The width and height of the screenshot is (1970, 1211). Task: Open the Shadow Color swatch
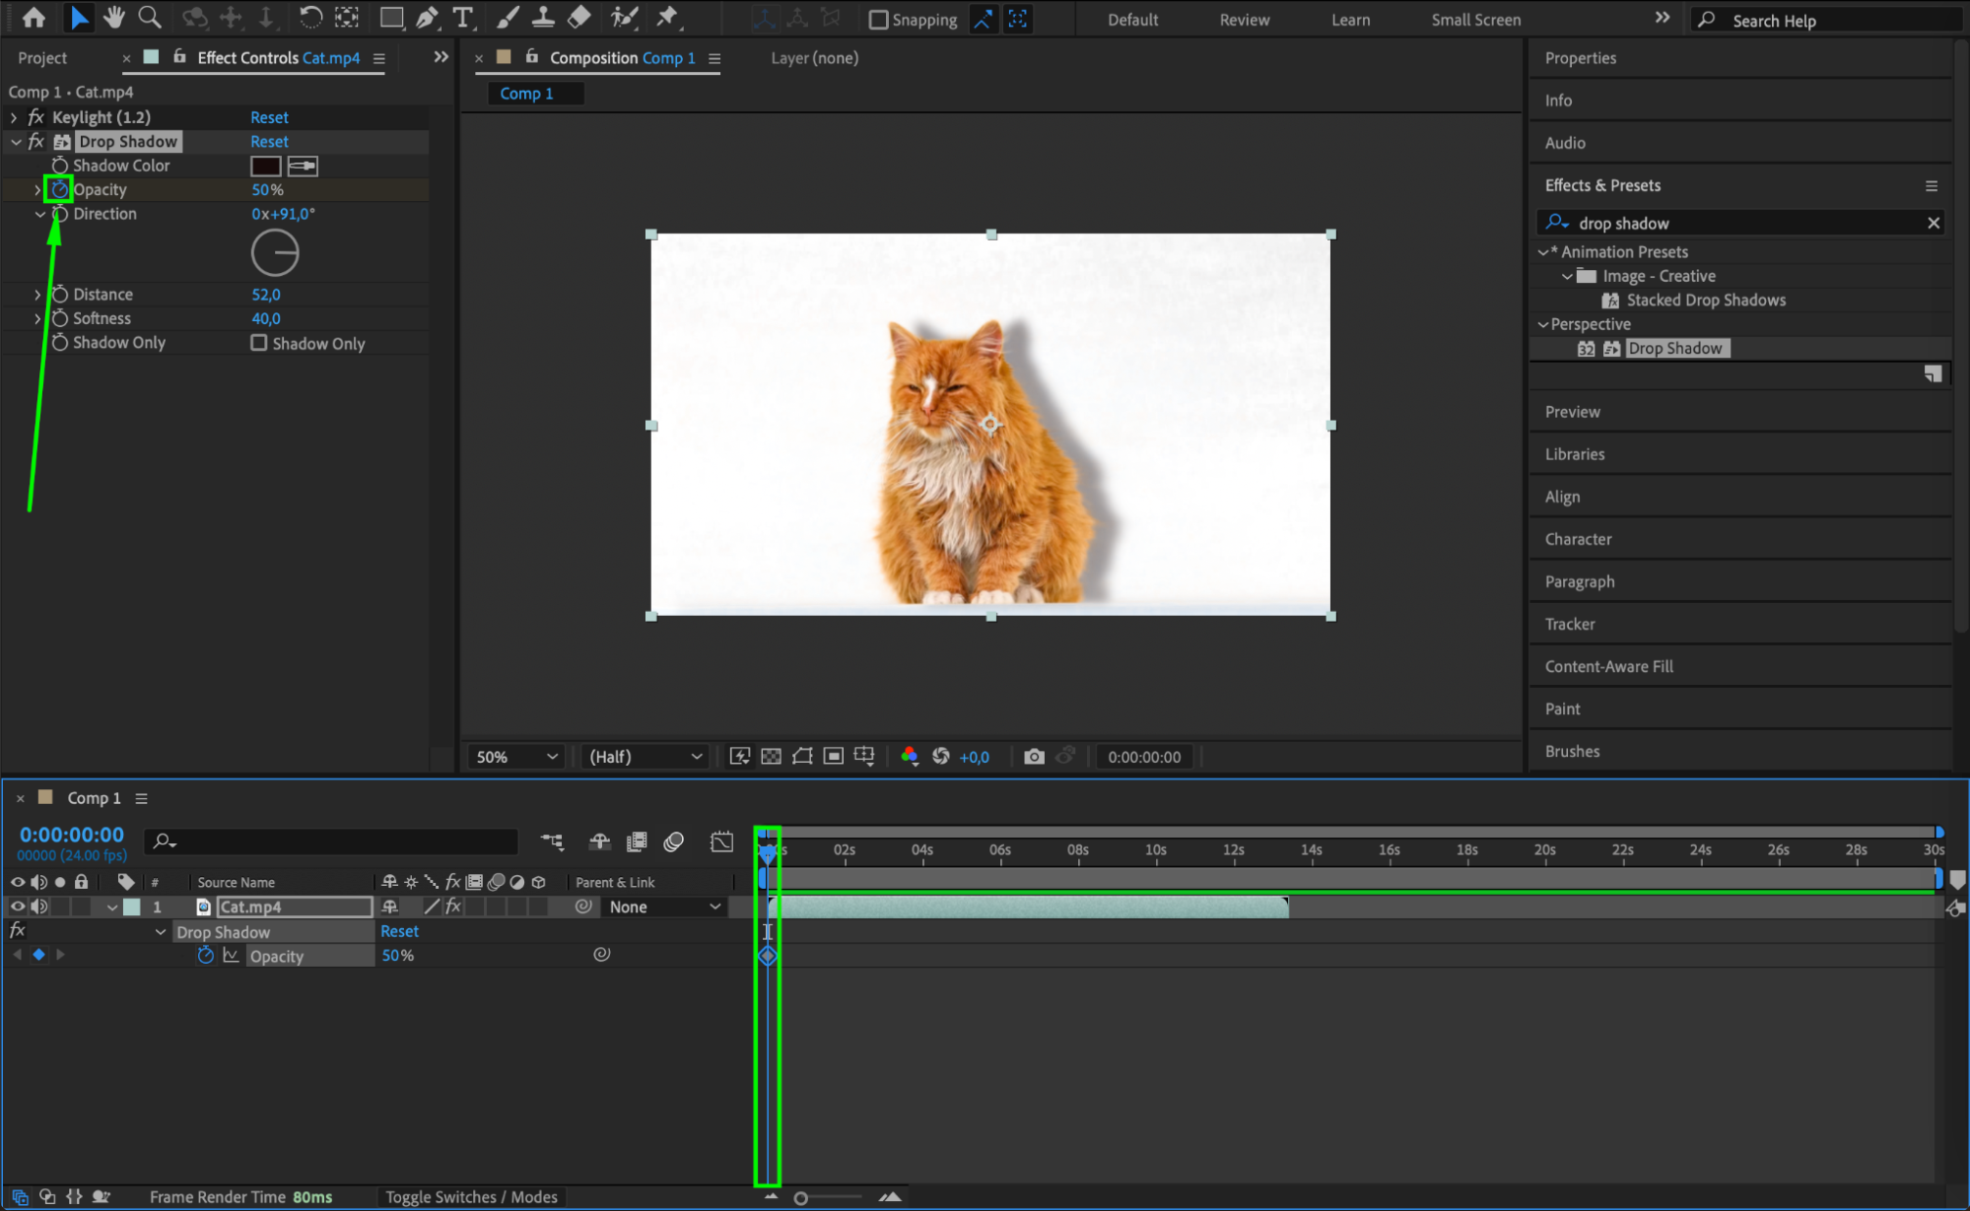tap(265, 166)
